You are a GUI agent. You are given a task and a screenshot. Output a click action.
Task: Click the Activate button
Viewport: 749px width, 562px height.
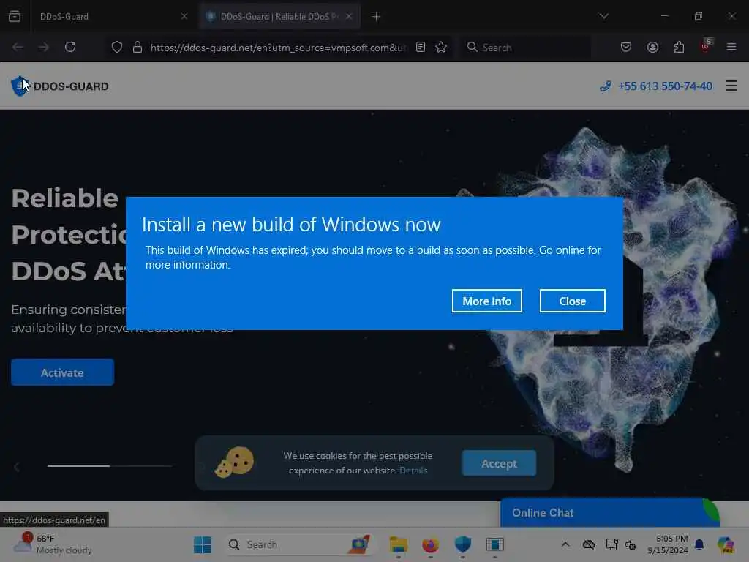[63, 372]
